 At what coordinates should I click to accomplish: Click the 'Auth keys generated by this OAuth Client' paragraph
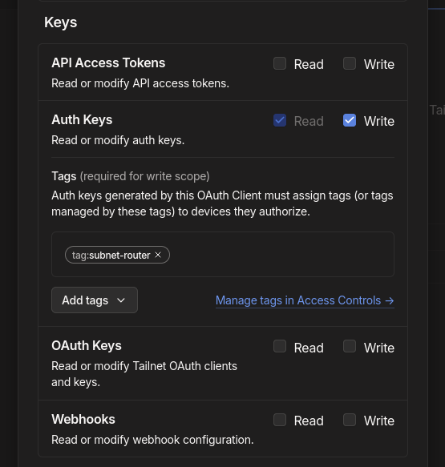222,203
